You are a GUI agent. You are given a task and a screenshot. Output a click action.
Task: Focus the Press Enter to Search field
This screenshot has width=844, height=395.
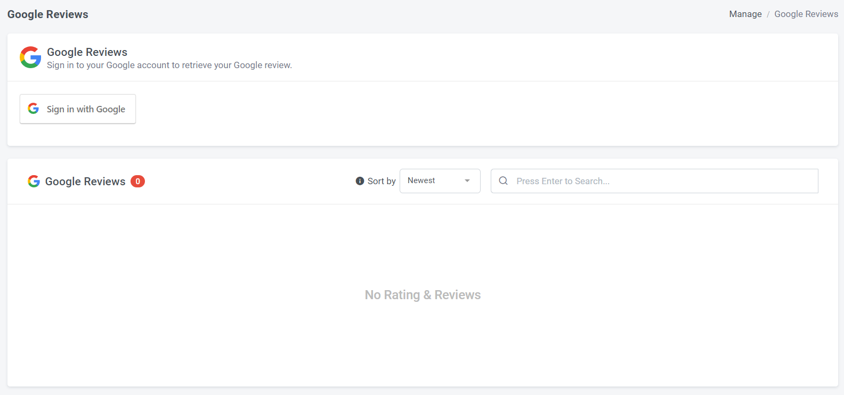coord(661,181)
